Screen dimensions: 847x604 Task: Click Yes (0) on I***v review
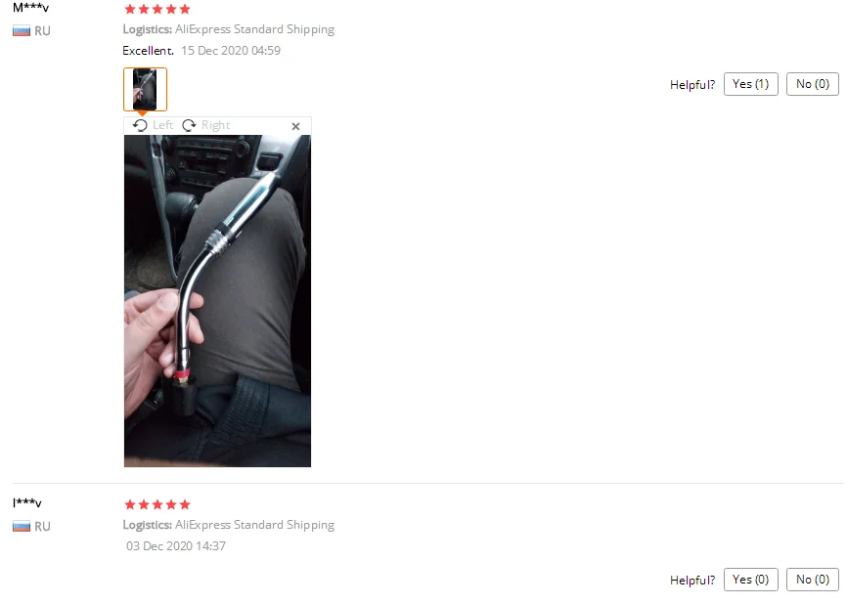pos(751,580)
